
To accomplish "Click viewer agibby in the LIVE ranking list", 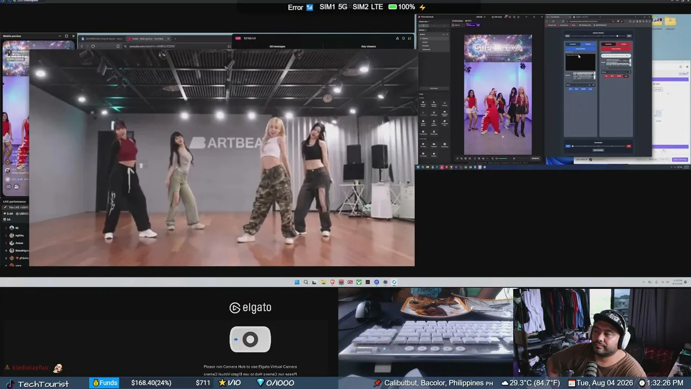I will 19,236.
